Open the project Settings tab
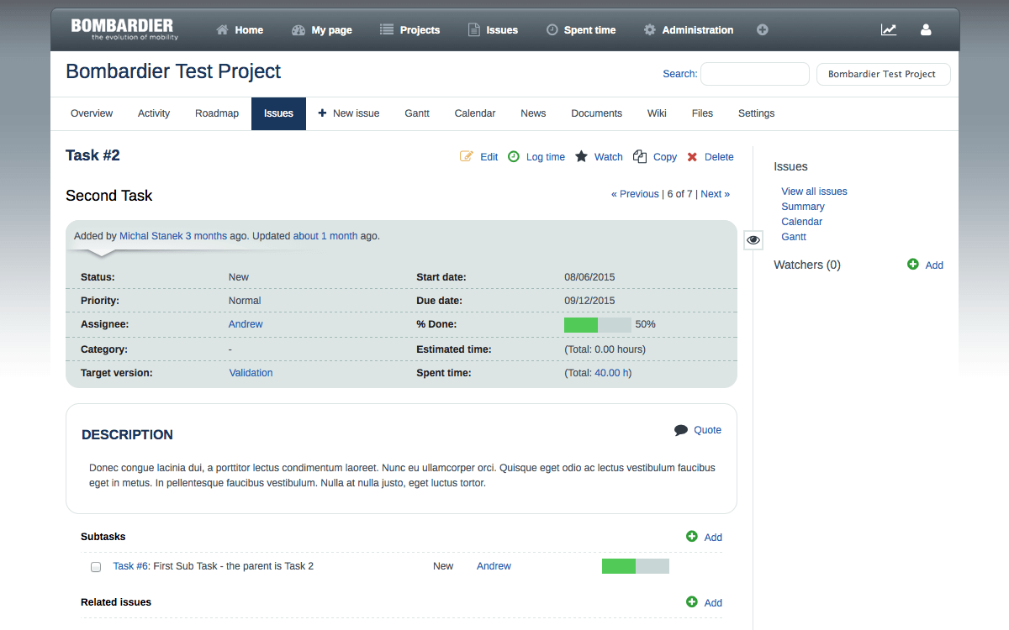Viewport: 1009px width, 630px height. (757, 113)
